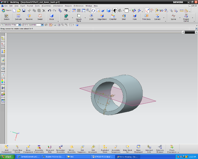The width and height of the screenshot is (198, 159).
Task: Open Assembly Constraints
Action: point(39,148)
